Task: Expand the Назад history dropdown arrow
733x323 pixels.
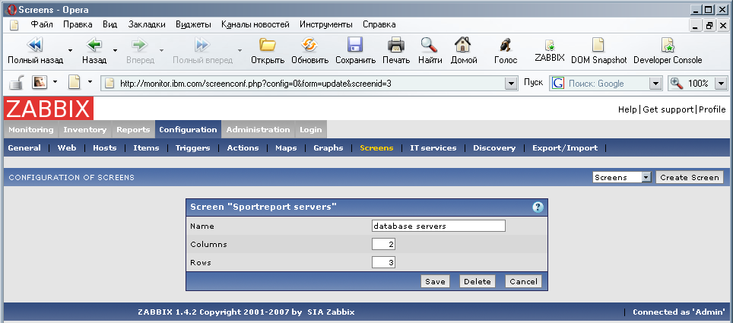Action: tap(115, 49)
